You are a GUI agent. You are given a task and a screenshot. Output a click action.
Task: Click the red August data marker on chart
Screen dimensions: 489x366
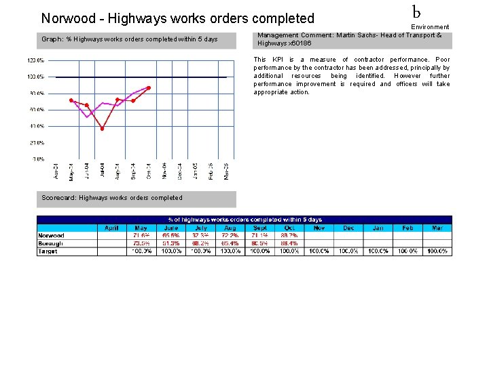click(117, 100)
